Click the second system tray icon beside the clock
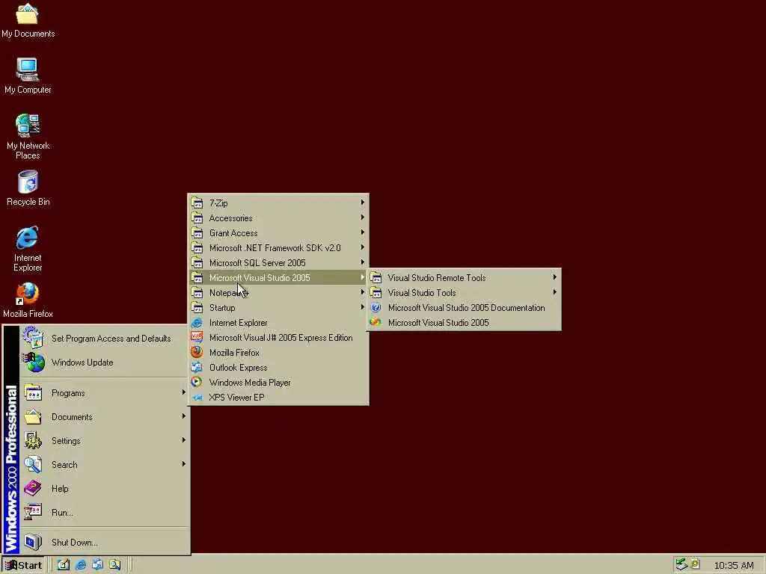The image size is (766, 574). 696,564
